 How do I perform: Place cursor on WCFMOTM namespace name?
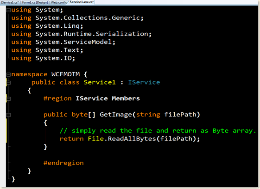65,74
